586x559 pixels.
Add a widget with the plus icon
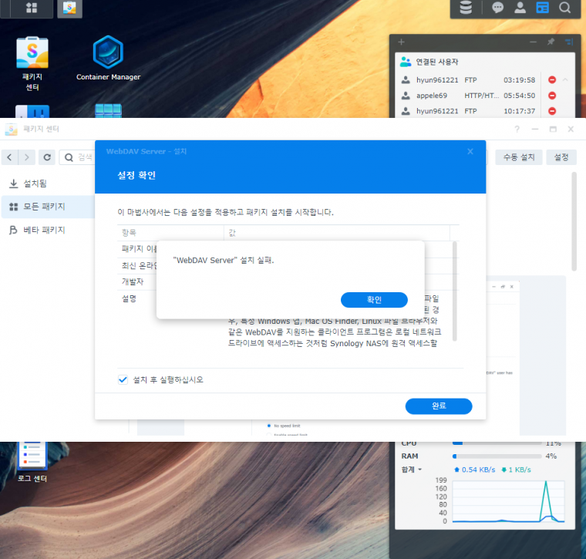click(402, 42)
